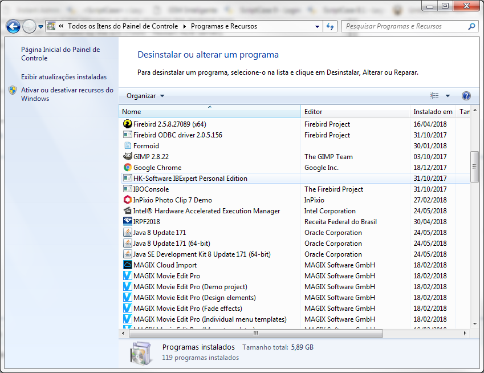Select MAGIX Cloud Import name text
This screenshot has width=484, height=373.
click(165, 265)
